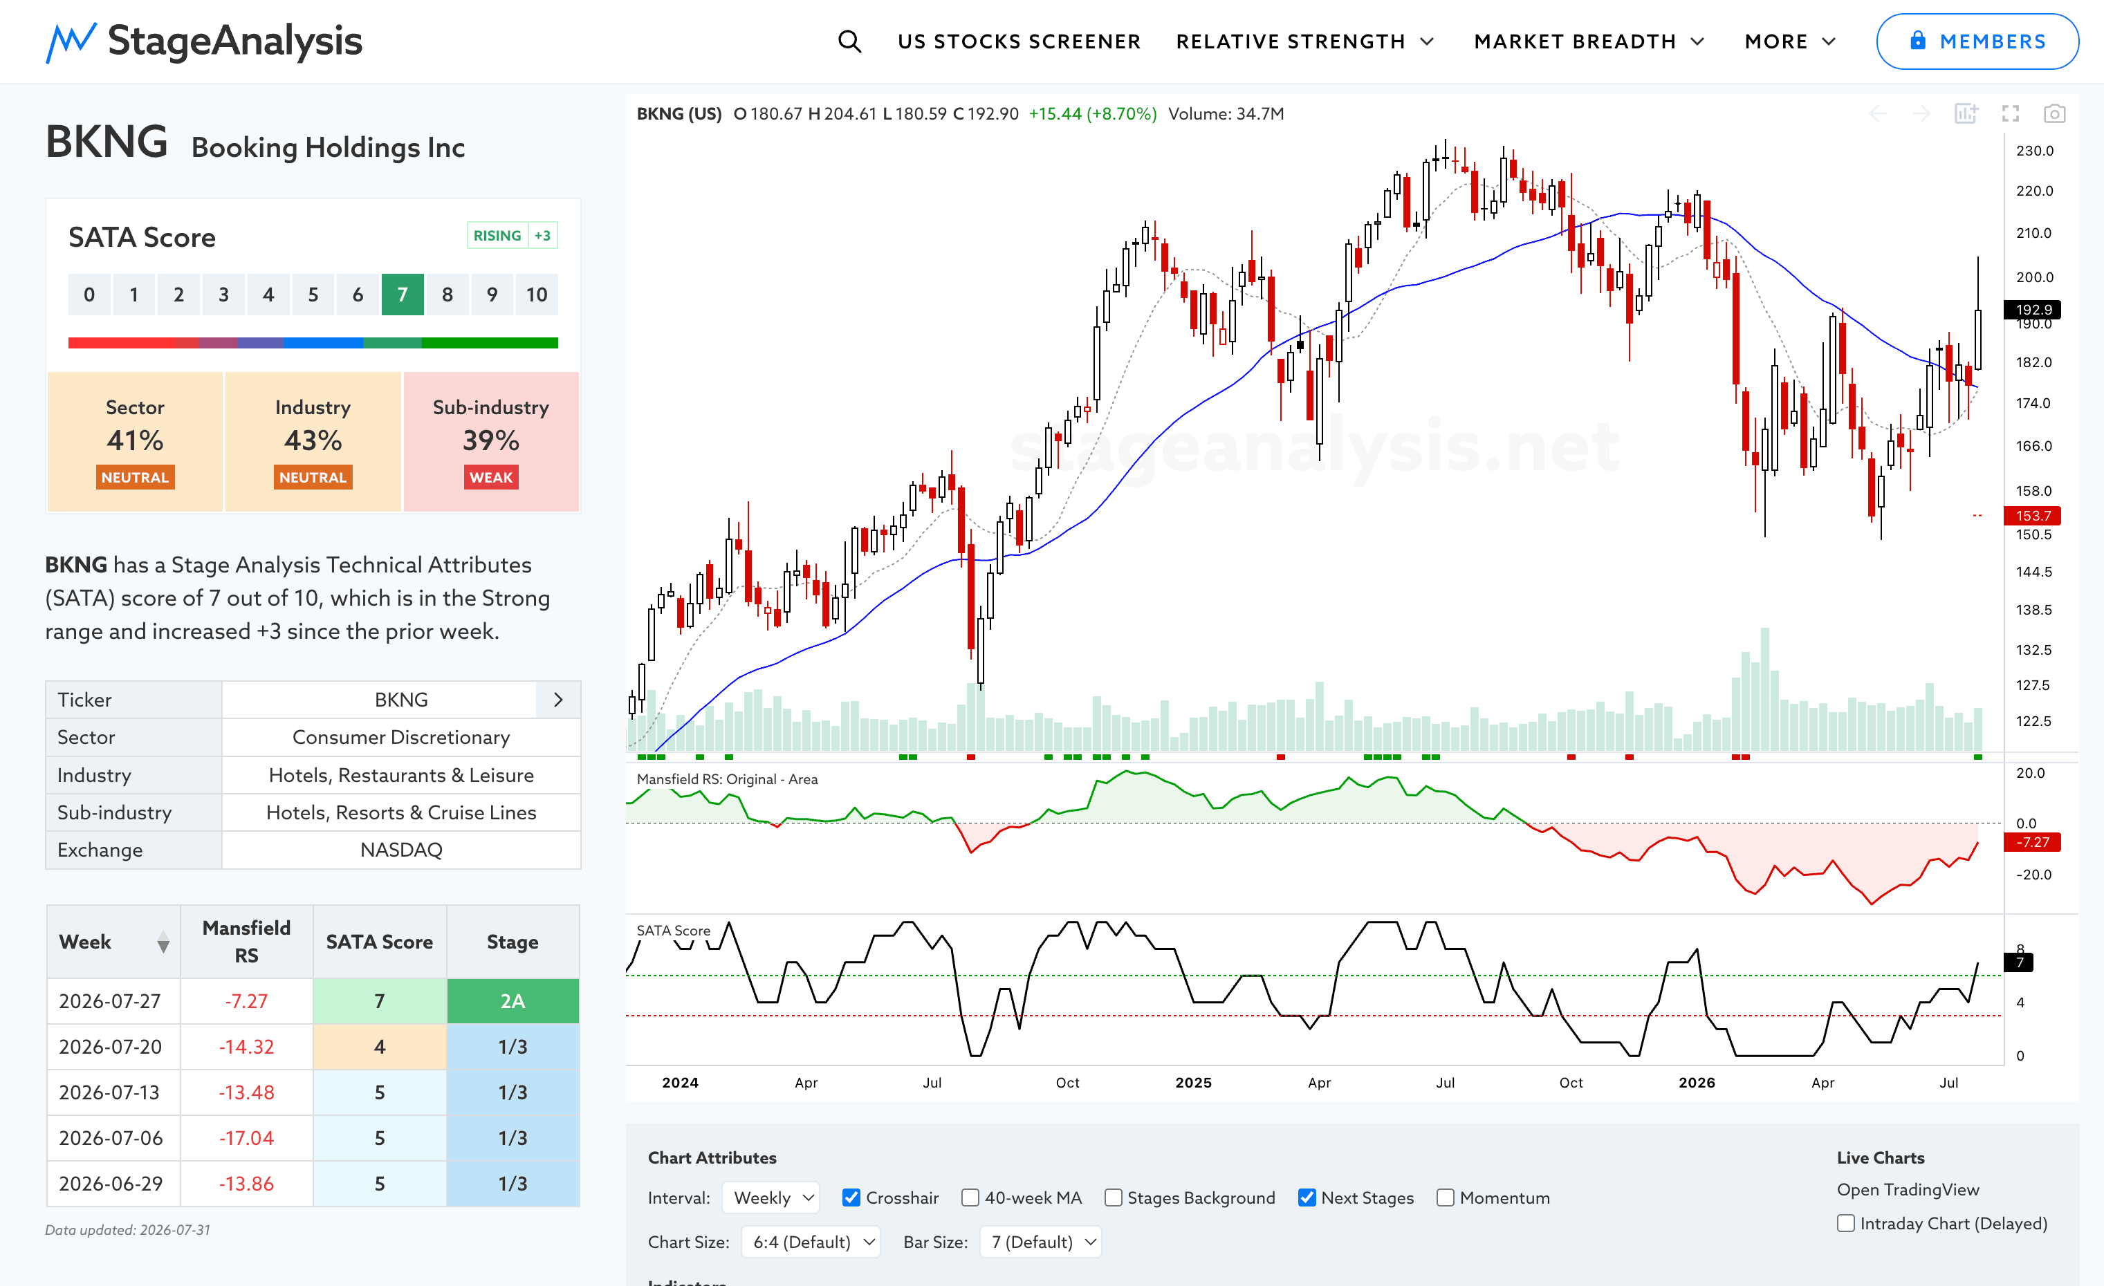Open the Bar Size dropdown
Viewport: 2104px width, 1286px height.
click(x=1040, y=1242)
